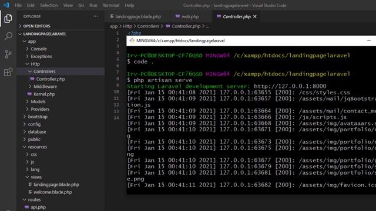
Task: Open the View menu
Action: pos(68,5)
